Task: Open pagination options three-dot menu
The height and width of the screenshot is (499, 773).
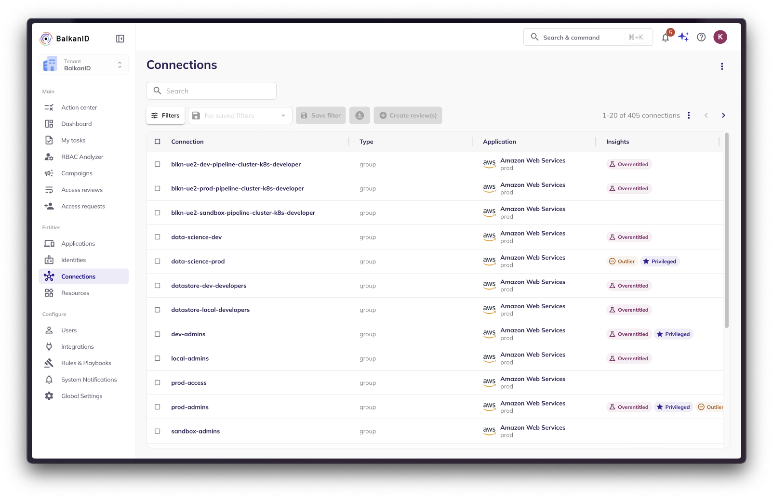Action: pyautogui.click(x=689, y=116)
